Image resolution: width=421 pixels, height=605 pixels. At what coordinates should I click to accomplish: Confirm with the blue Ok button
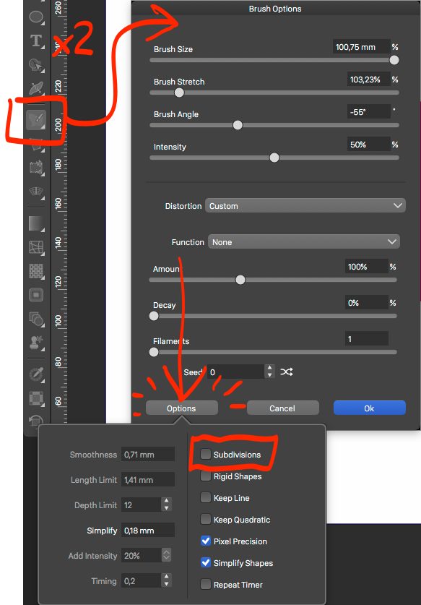pyautogui.click(x=369, y=408)
